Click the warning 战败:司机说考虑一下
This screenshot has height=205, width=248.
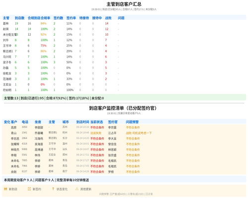(x=139, y=133)
